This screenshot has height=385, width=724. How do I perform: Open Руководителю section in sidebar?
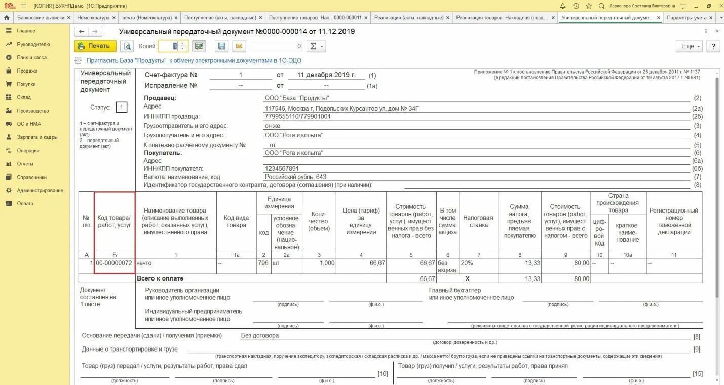pos(33,44)
